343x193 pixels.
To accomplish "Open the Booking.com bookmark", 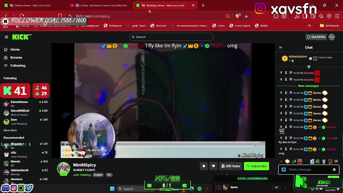I will pyautogui.click(x=113, y=26).
